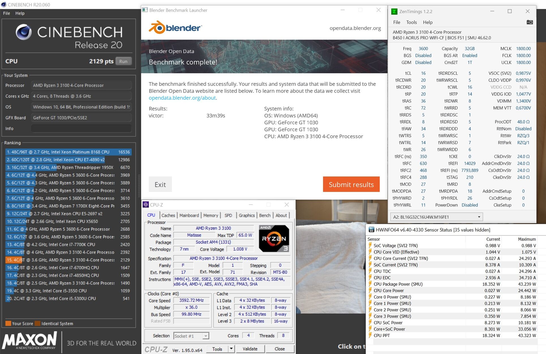Open opendata.blender.org/about link
Viewport: 546px width, 354px height.
tap(182, 98)
